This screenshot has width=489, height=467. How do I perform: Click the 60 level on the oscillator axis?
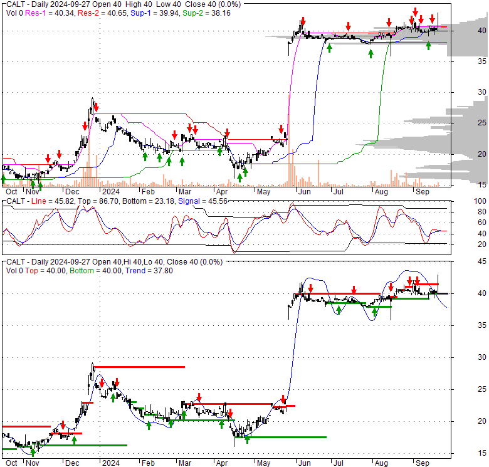click(482, 223)
